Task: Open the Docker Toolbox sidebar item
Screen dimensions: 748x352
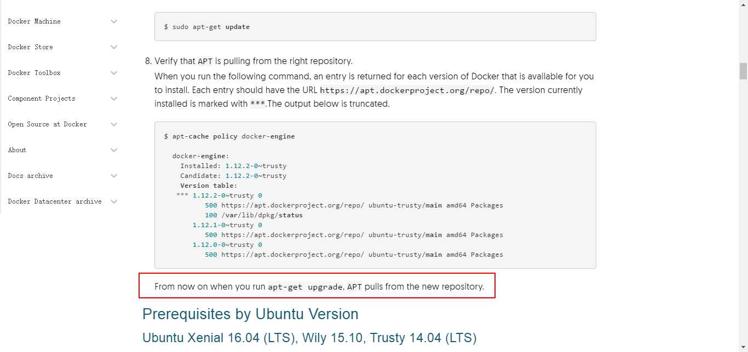Action: tap(34, 73)
